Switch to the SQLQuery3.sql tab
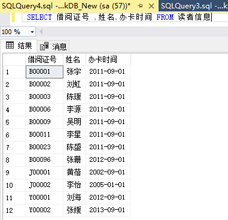The width and height of the screenshot is (228, 220). [x=194, y=6]
